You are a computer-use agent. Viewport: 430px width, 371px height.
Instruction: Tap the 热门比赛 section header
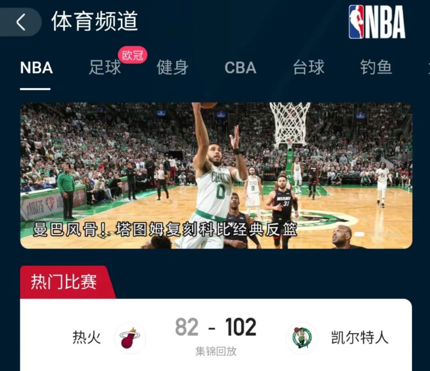click(x=64, y=282)
